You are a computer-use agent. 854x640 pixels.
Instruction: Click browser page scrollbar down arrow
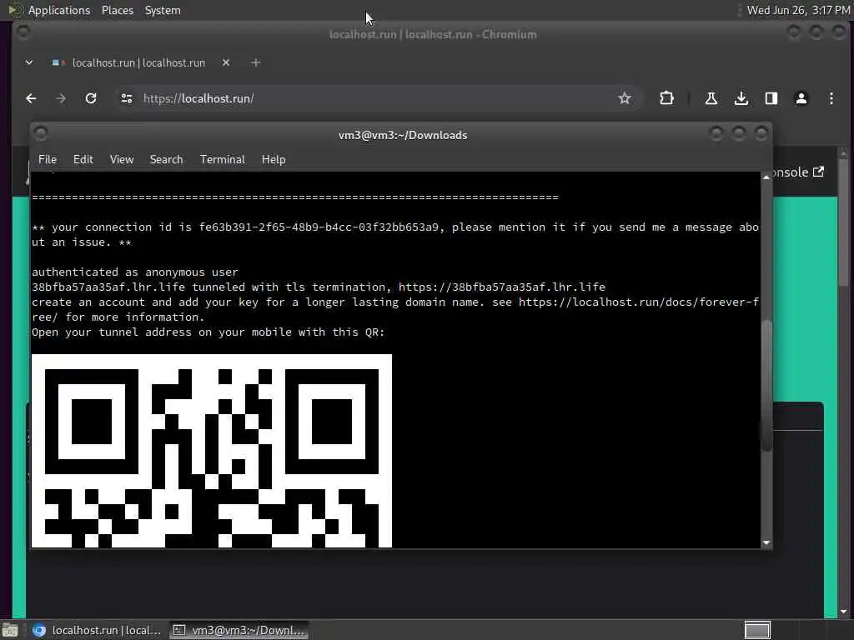coord(844,612)
